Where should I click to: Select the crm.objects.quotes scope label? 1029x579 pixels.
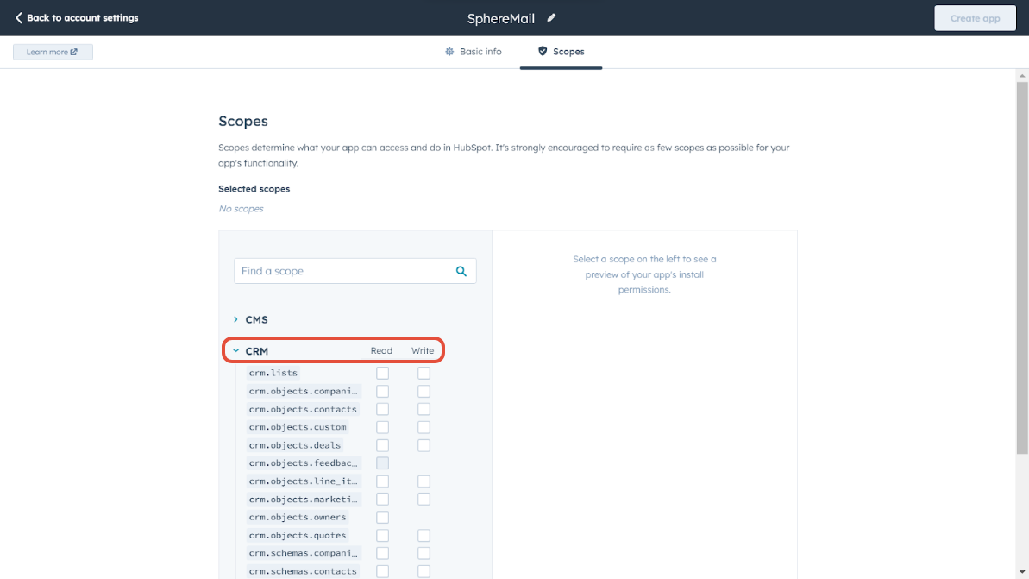tap(298, 535)
